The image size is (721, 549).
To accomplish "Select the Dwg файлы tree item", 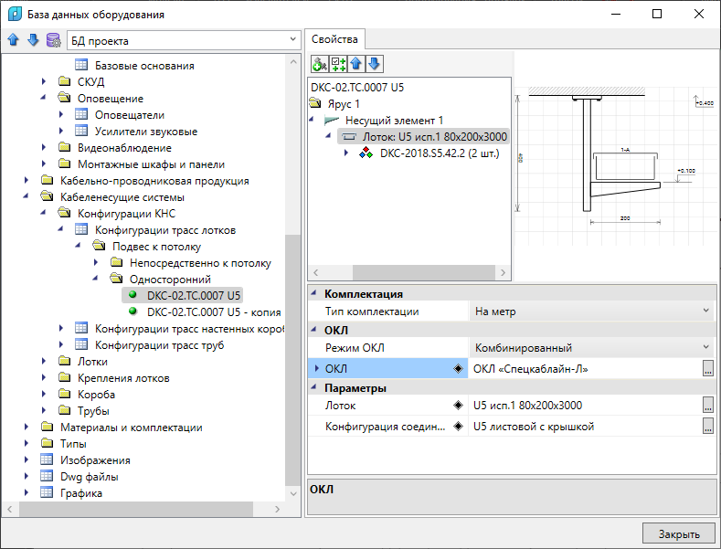I will click(x=89, y=476).
